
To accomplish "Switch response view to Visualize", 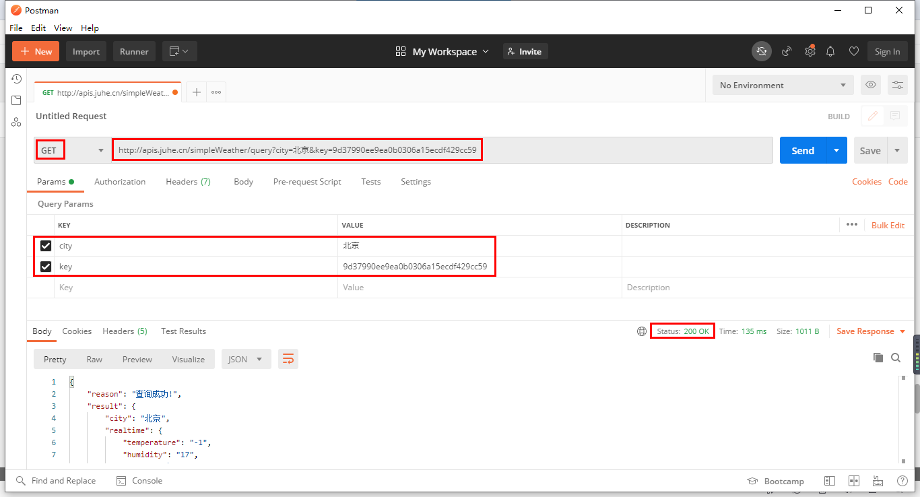I will 189,359.
